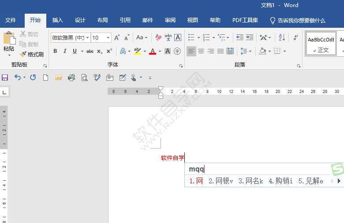Apply yellow text highlight color
Viewport: 344px width, 223px height.
(137, 51)
